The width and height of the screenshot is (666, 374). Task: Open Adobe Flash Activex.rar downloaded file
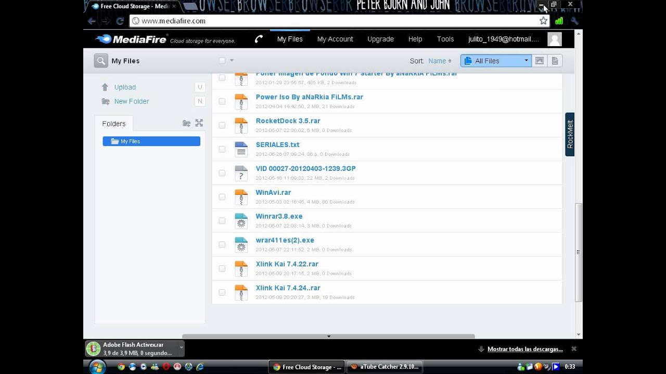(x=133, y=349)
